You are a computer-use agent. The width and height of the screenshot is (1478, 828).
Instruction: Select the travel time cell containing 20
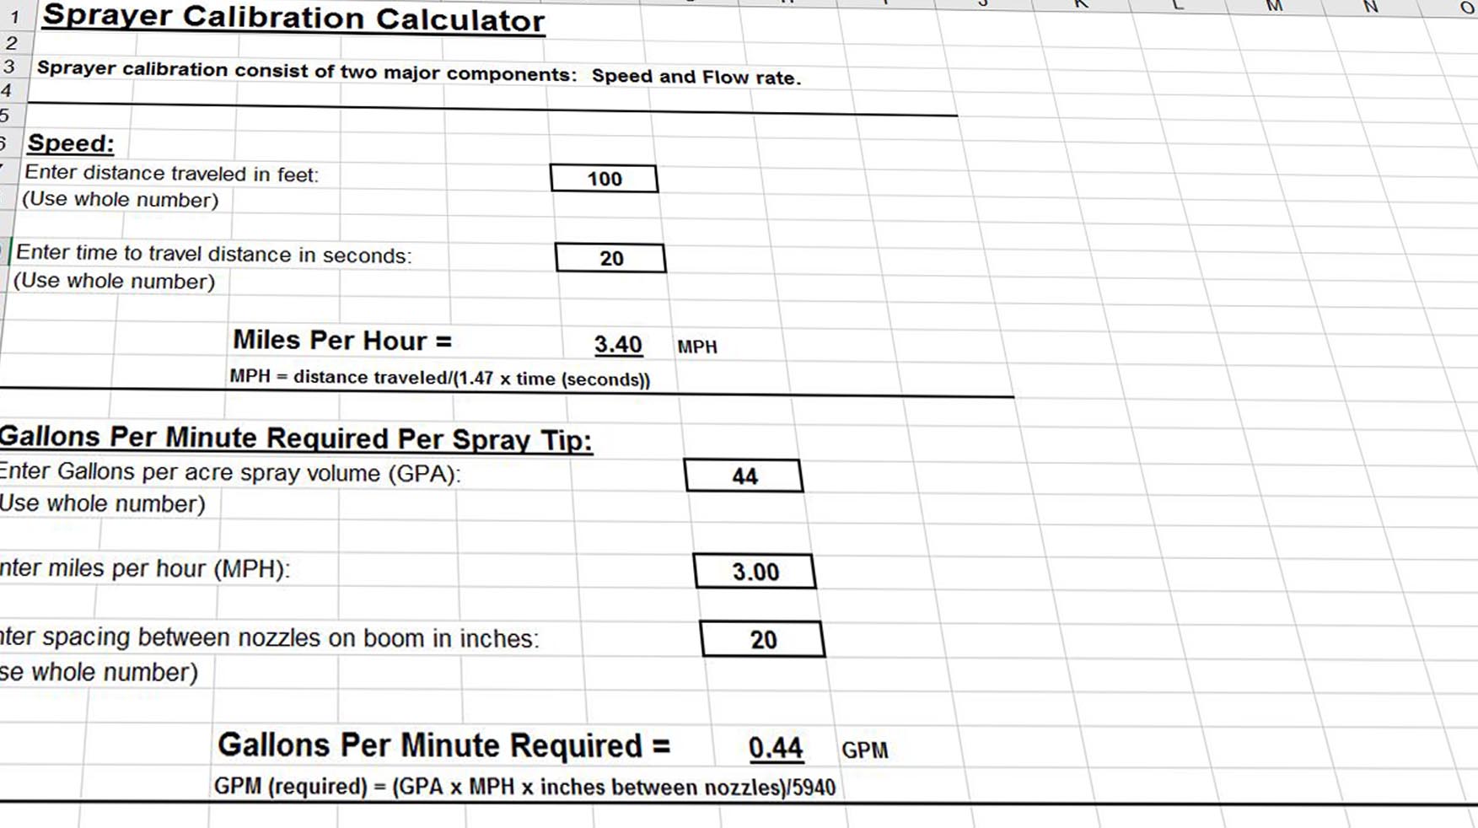coord(610,258)
